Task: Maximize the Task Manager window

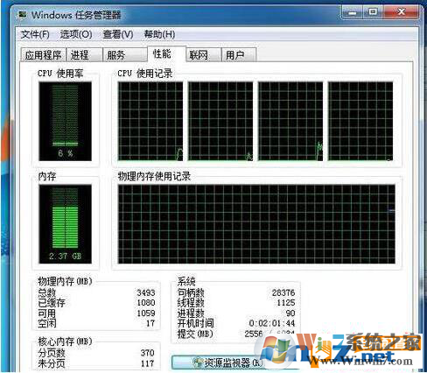Action: tap(373, 12)
